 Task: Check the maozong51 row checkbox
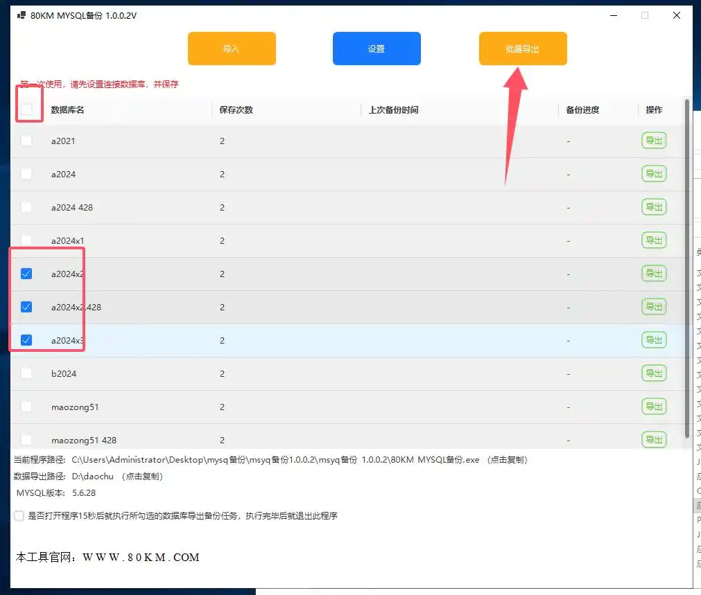26,407
